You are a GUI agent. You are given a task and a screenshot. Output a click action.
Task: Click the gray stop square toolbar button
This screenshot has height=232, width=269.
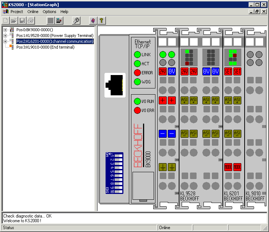(51, 21)
